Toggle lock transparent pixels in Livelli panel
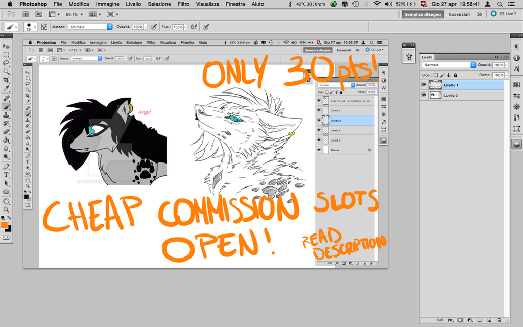 436,75
